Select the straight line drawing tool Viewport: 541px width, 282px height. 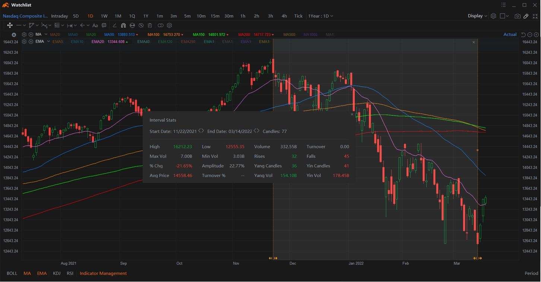[x=19, y=25]
